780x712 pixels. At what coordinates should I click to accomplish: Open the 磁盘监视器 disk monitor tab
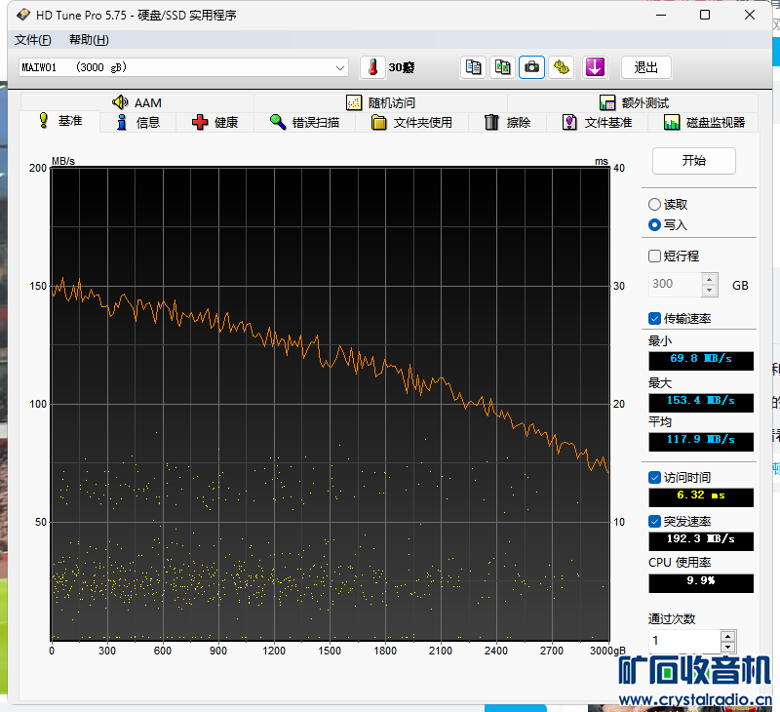(x=704, y=123)
